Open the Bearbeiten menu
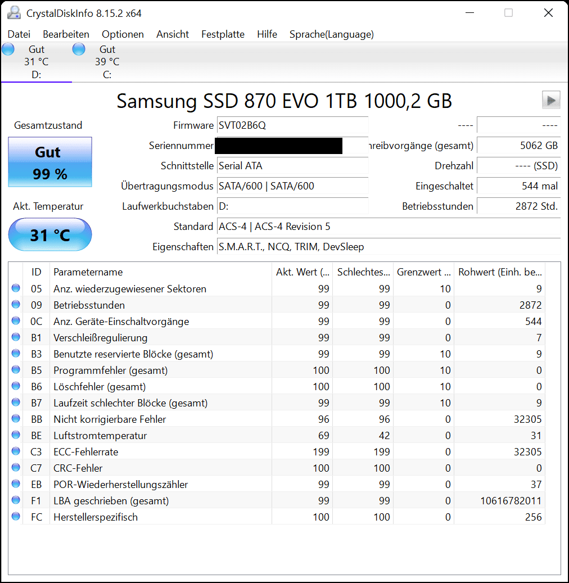 [66, 34]
